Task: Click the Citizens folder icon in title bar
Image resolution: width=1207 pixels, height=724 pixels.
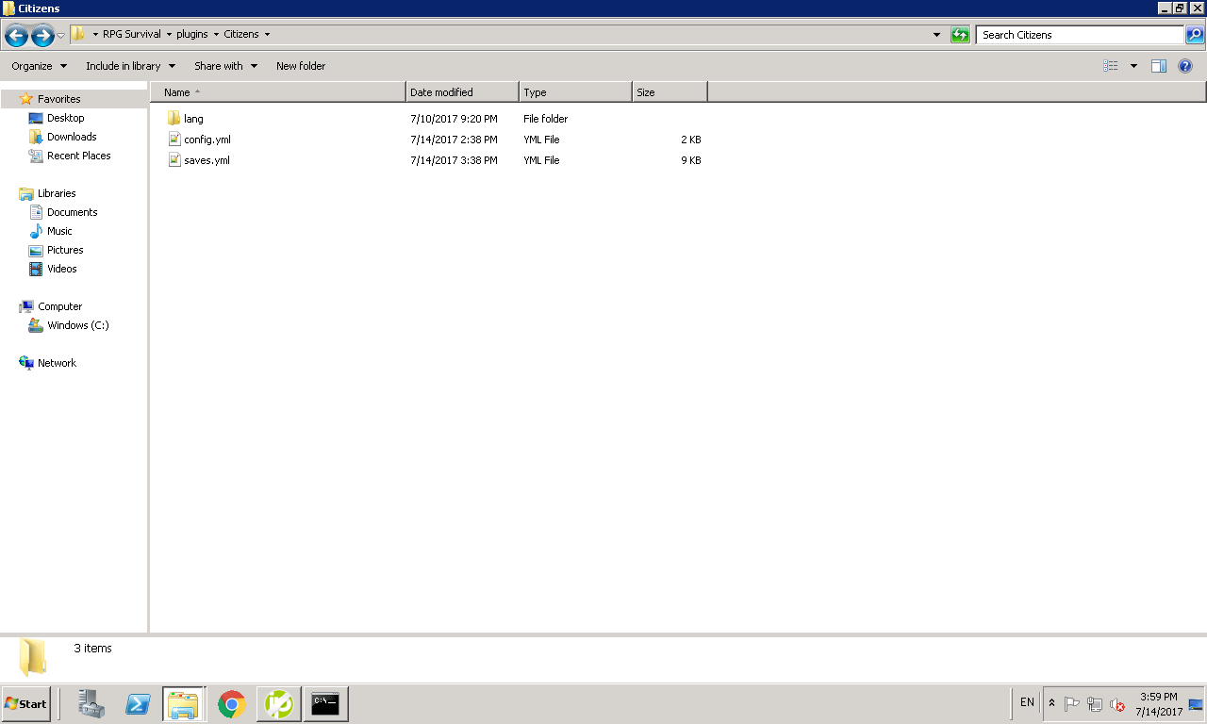Action: tap(8, 8)
